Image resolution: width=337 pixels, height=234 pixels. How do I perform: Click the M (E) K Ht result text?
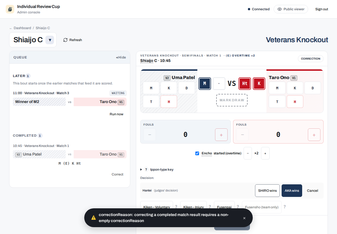pyautogui.click(x=70, y=163)
